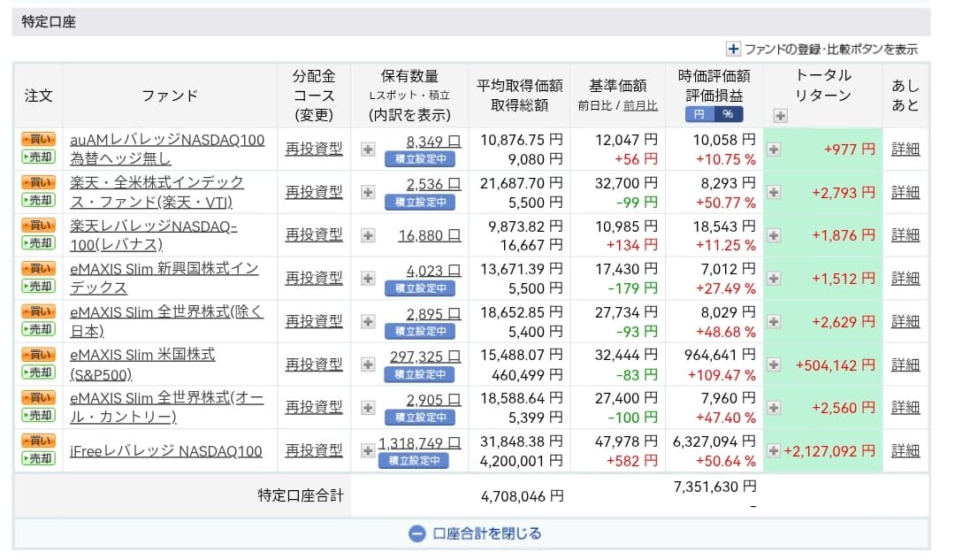Click 積立設定中 badge for eMAXIS Slim 新興国株式
This screenshot has height=560, width=955.
pos(420,288)
